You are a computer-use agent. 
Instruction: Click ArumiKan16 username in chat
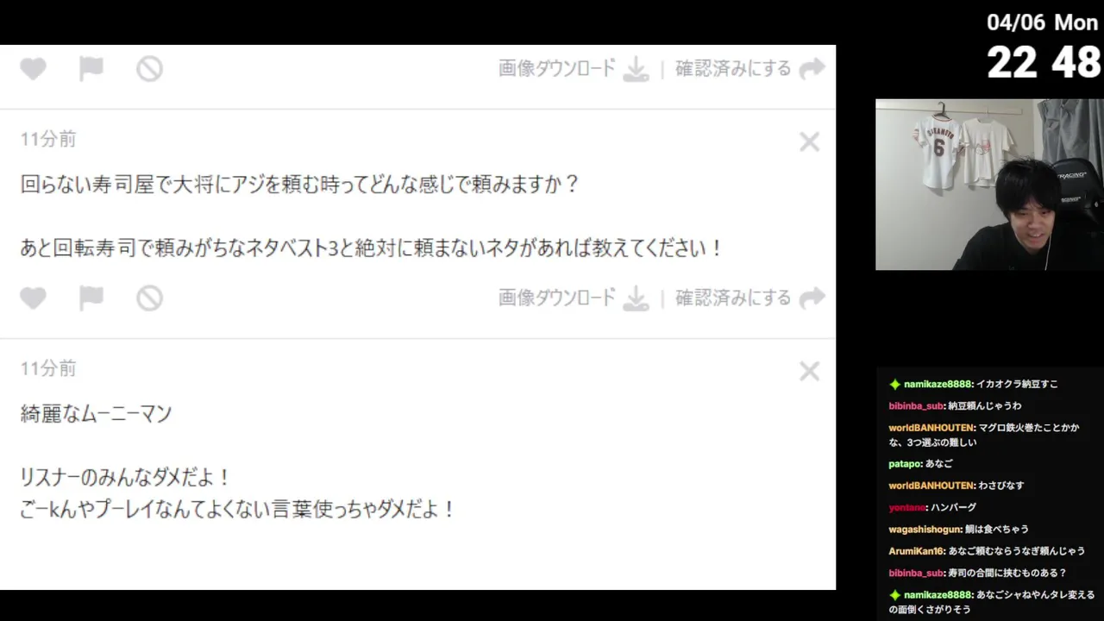916,551
